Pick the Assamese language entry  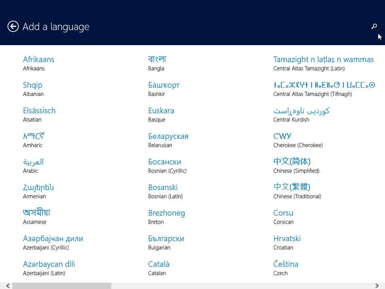click(36, 217)
